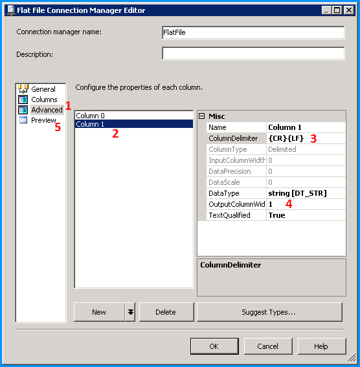This screenshot has width=360, height=367.
Task: Click the Columns page icon
Action: 23,100
